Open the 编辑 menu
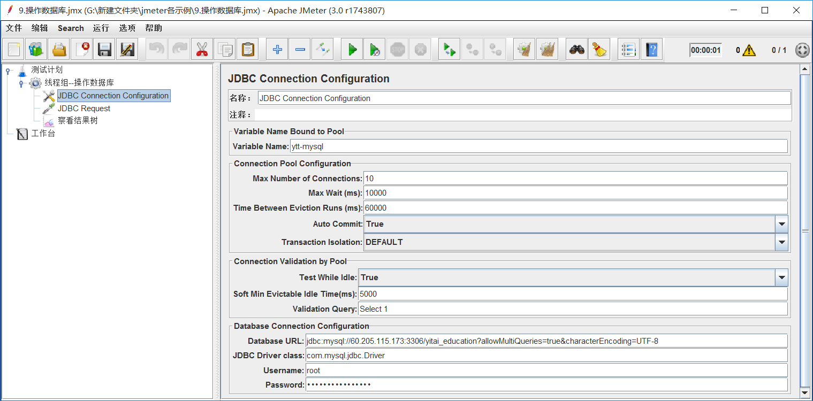Screen dimensions: 813x401 tap(40, 28)
